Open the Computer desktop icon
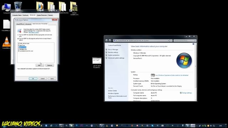This screenshot has height=128, width=228. pos(6,7)
